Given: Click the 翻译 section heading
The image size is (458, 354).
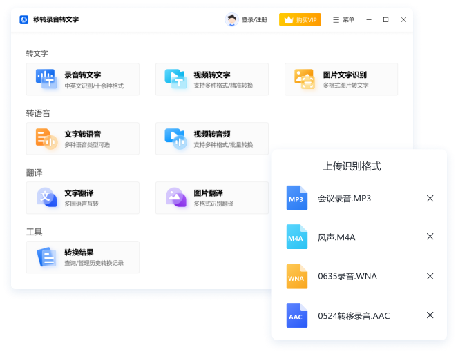Looking at the screenshot, I should (x=34, y=173).
